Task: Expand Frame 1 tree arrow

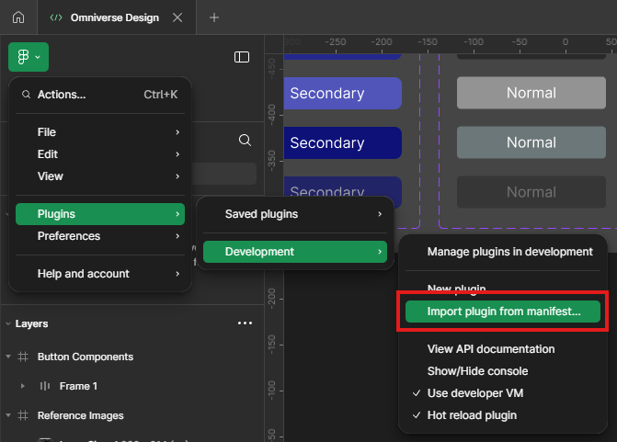Action: [x=23, y=386]
